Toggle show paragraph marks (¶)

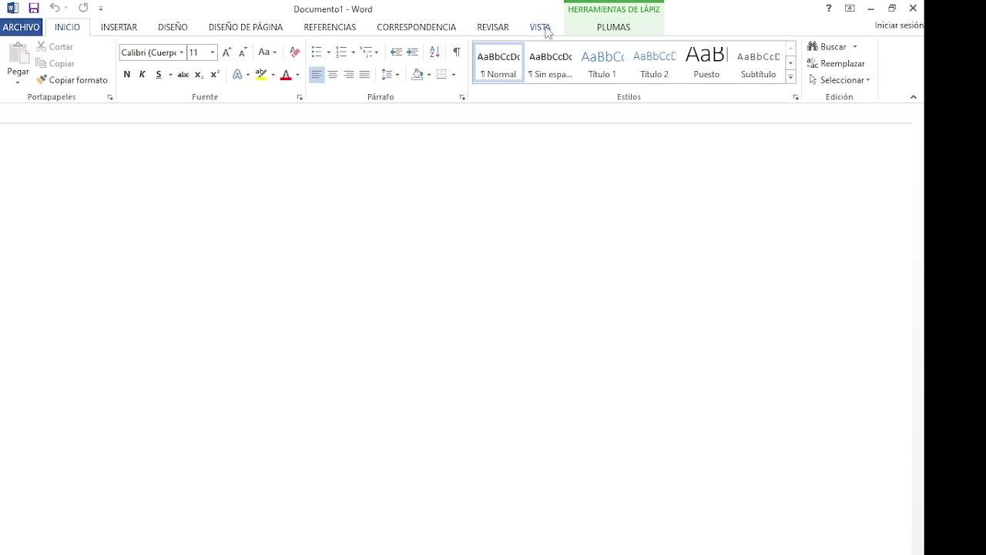click(x=456, y=52)
